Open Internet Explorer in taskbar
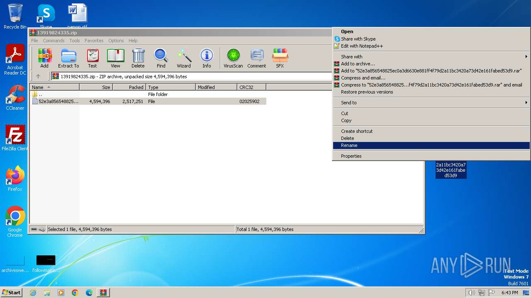The width and height of the screenshot is (531, 298). coord(33,293)
